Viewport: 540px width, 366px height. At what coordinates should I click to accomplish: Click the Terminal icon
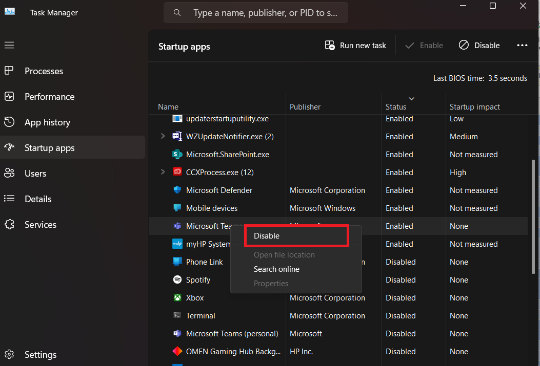(x=177, y=315)
